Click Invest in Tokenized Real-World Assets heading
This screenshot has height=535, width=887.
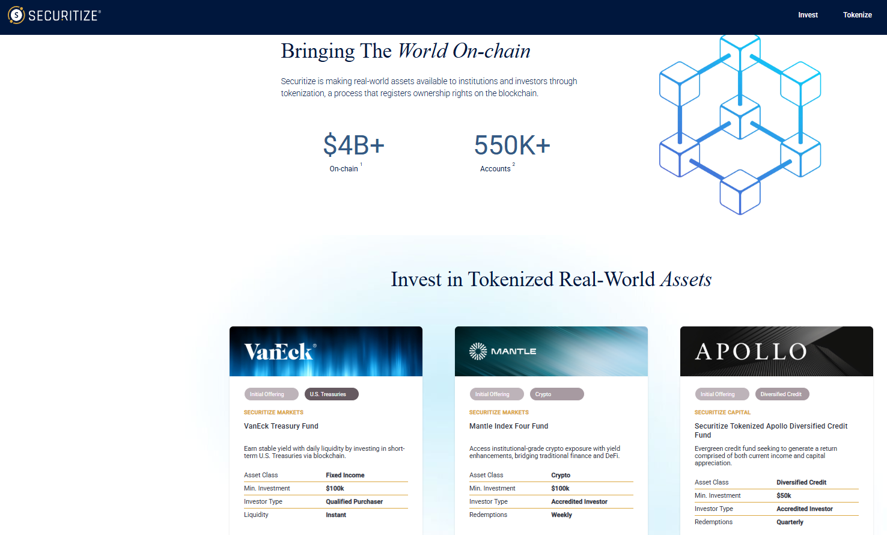[551, 280]
